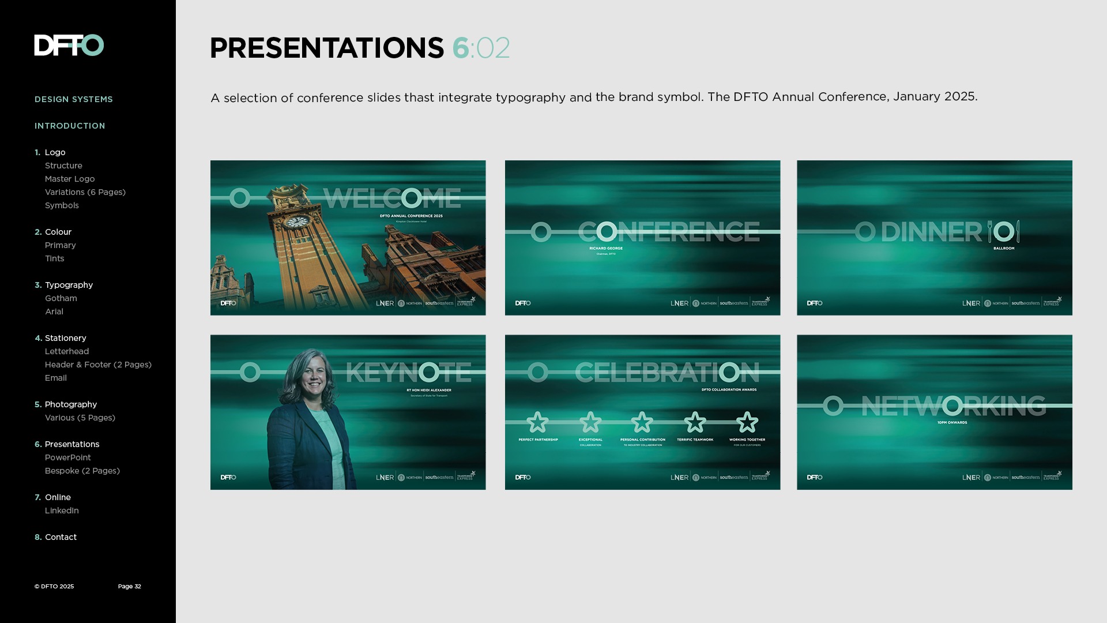
Task: Open Variations (6 Pages) in the sidebar
Action: coord(85,192)
